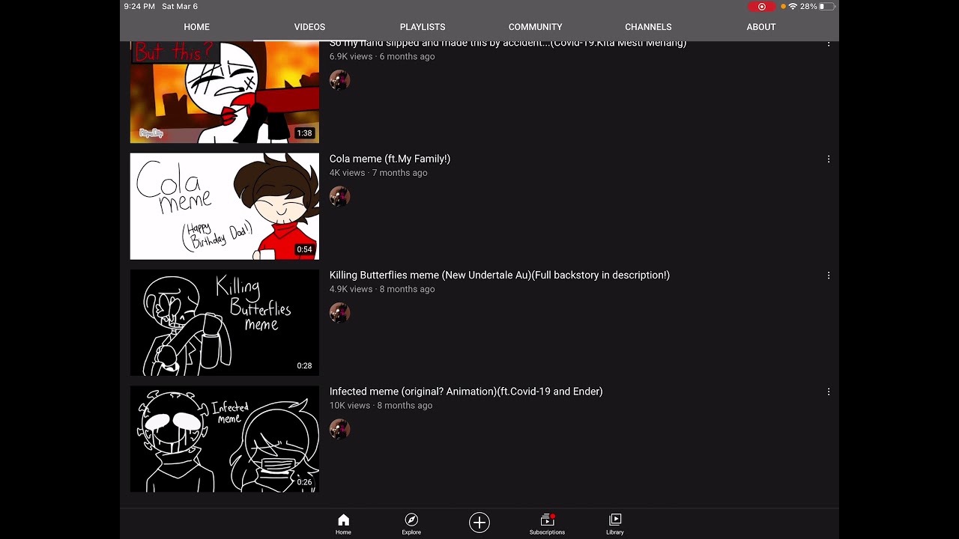
Task: Open more options for Killing Butterflies meme video
Action: pyautogui.click(x=829, y=275)
